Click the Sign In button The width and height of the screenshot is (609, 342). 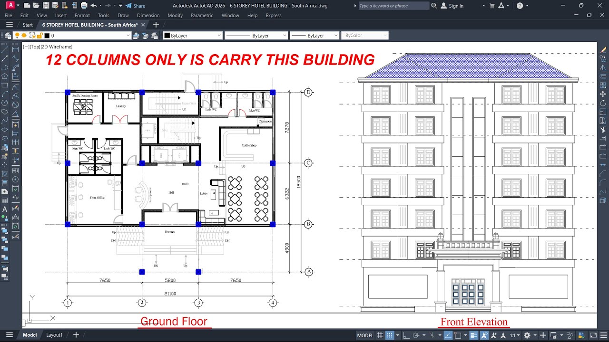point(452,6)
